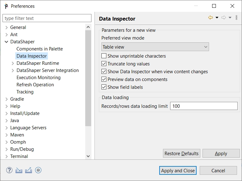
Task: Click the type filter text field
Action: tap(47, 18)
